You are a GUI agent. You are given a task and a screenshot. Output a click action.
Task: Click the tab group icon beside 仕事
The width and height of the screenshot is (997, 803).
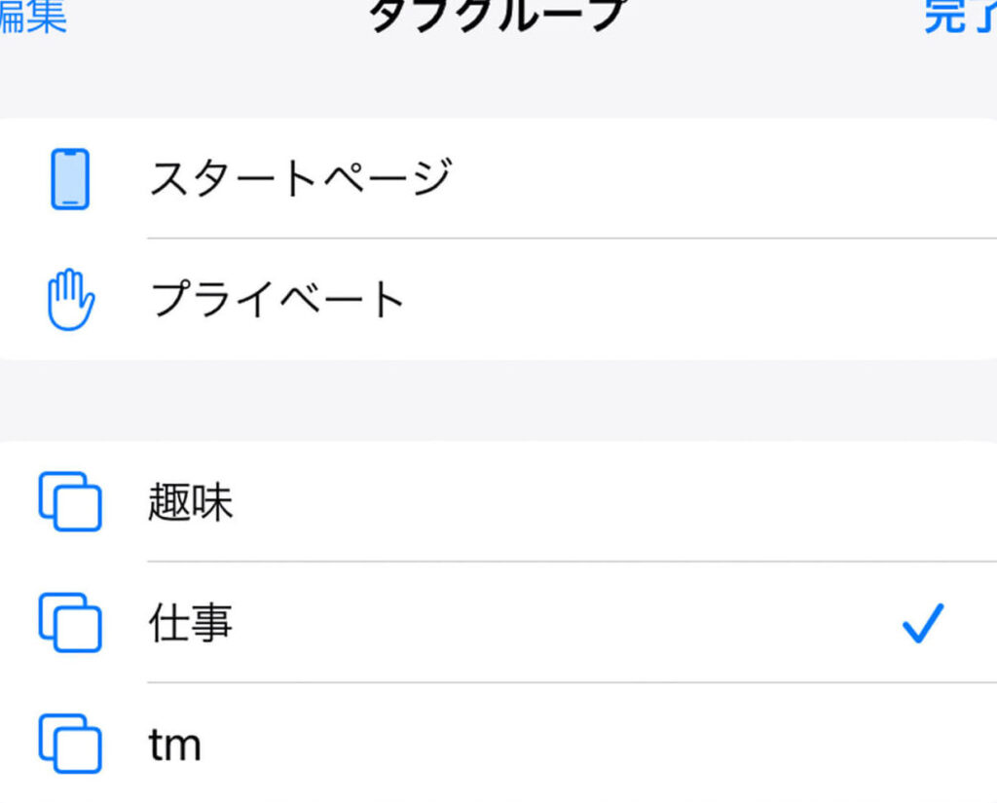click(x=70, y=622)
